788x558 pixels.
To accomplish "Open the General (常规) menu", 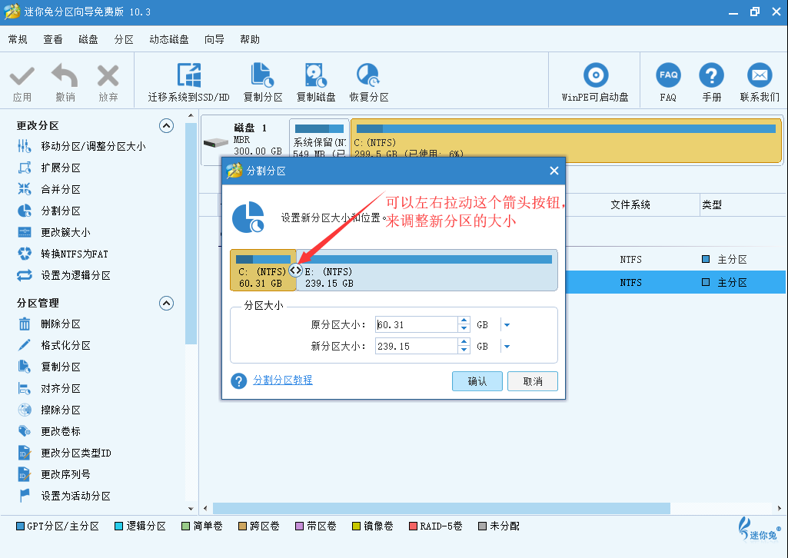I will click(x=18, y=39).
